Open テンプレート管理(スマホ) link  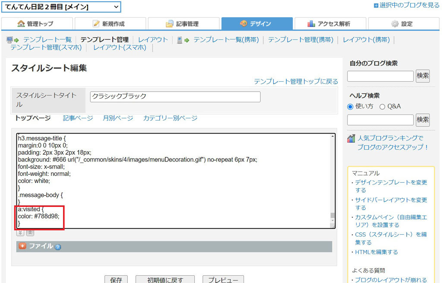tap(46, 48)
